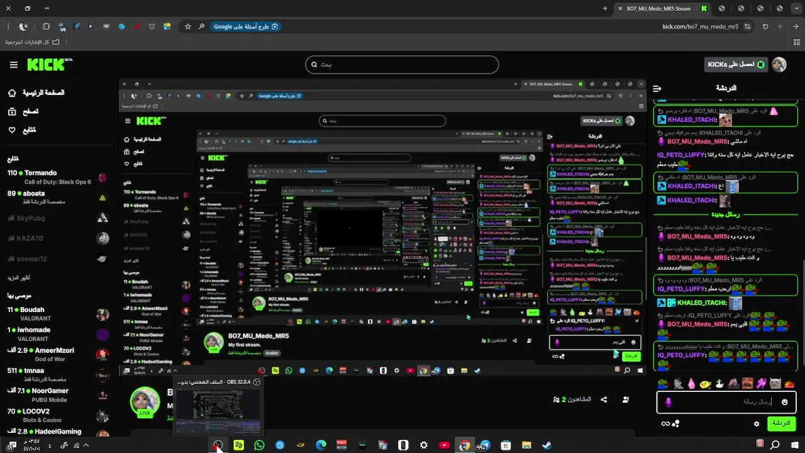Open Windows search on the taskbar
This screenshot has width=805, height=453.
point(775,445)
